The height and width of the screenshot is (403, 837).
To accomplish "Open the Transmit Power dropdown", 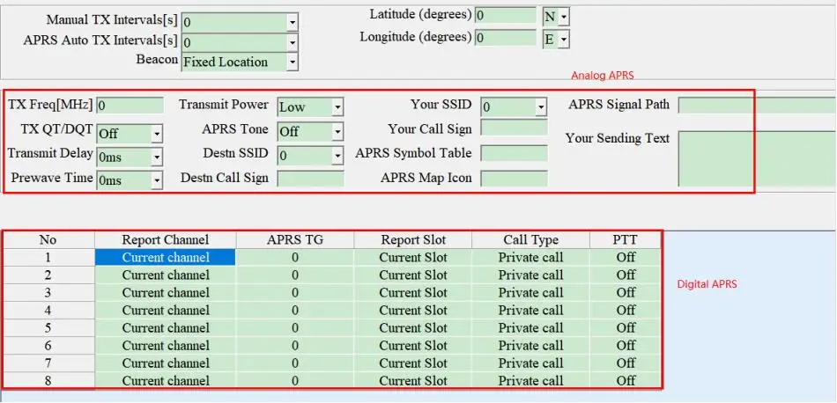I will (x=337, y=107).
